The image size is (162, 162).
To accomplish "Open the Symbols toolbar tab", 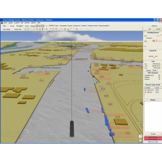I will (84, 26).
